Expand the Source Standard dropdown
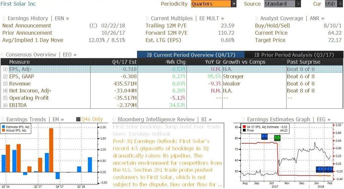This screenshot has width=344, height=189. (298, 4)
